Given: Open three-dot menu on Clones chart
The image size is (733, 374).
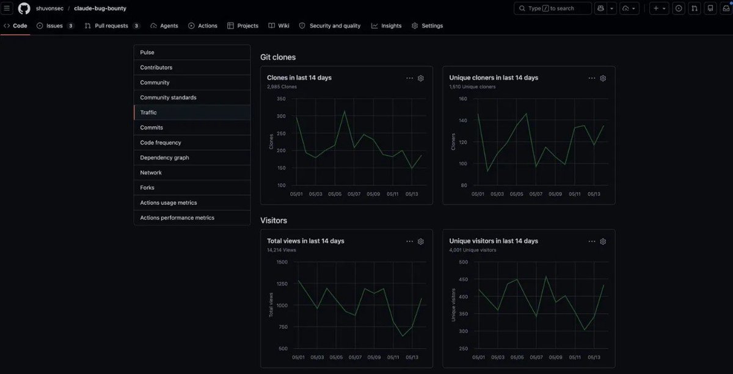Looking at the screenshot, I should [410, 78].
